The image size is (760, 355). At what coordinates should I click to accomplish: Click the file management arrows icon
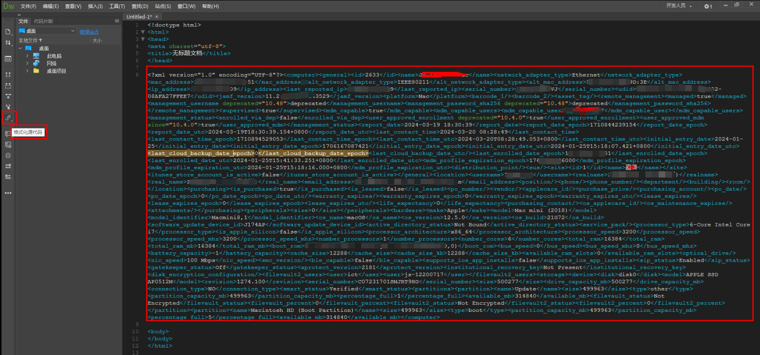coord(8,43)
